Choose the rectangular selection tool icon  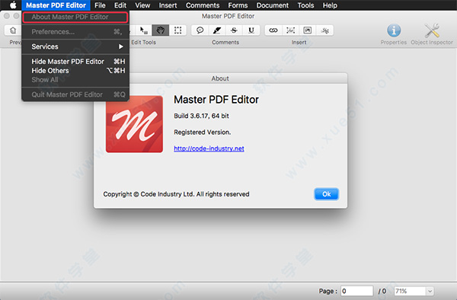coord(177,30)
